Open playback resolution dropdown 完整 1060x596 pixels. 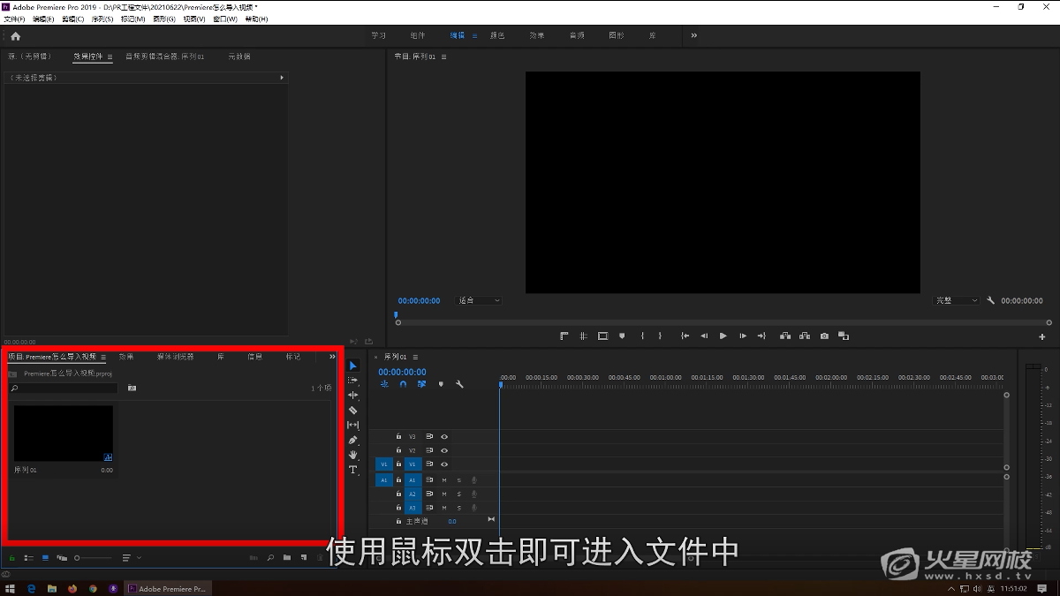tap(957, 300)
